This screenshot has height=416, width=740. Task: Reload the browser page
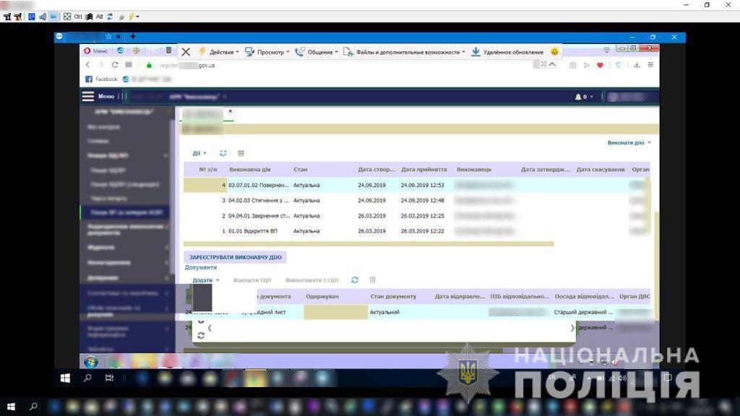pos(115,64)
